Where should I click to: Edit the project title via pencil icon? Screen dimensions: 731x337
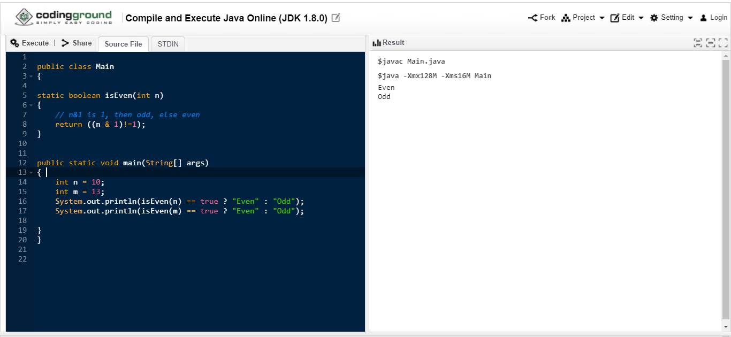coord(336,18)
